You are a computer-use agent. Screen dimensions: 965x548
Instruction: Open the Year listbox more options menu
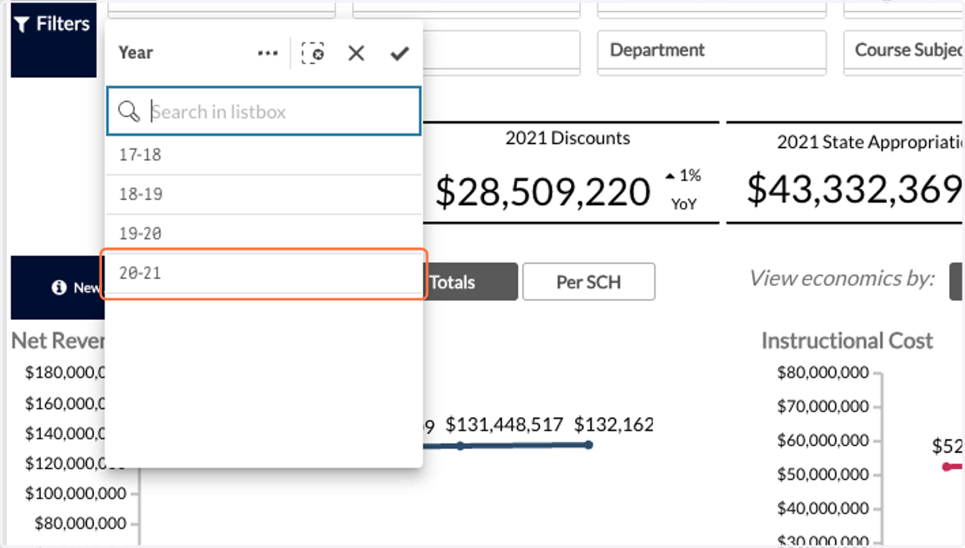267,53
